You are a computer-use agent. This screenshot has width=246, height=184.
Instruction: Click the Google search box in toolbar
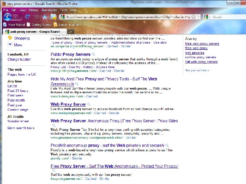[228, 17]
